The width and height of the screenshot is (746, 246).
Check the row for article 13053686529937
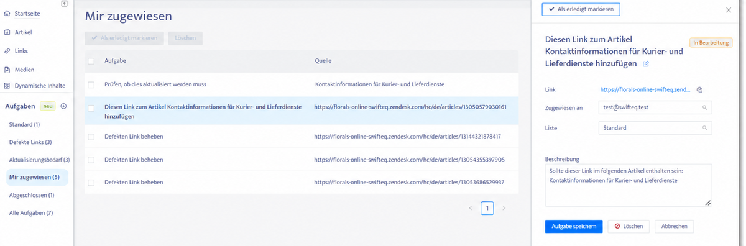(91, 183)
